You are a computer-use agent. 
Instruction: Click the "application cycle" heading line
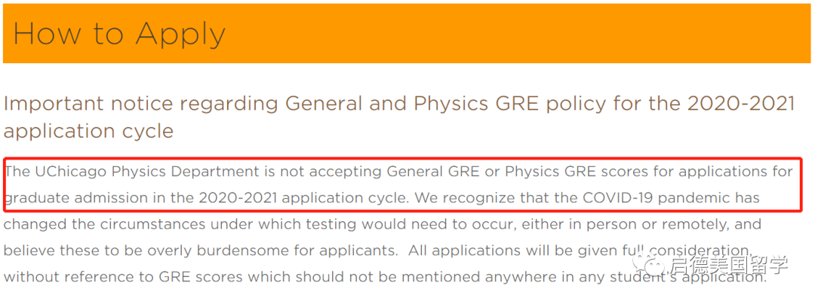(88, 130)
